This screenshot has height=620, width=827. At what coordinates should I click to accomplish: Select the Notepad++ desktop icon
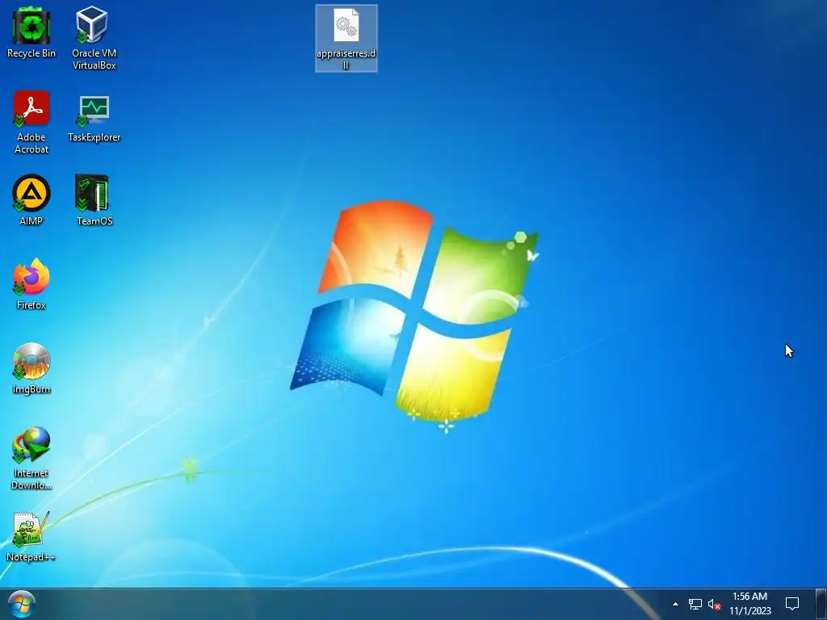click(31, 536)
